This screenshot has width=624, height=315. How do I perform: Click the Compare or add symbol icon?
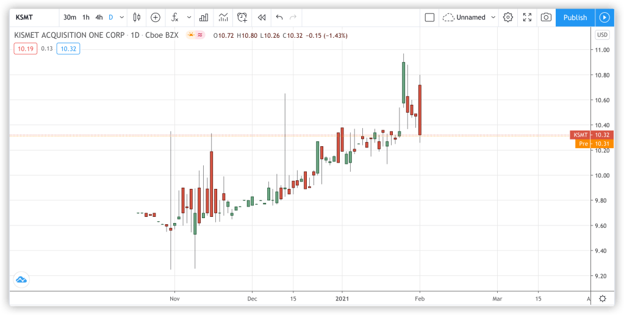coord(156,18)
